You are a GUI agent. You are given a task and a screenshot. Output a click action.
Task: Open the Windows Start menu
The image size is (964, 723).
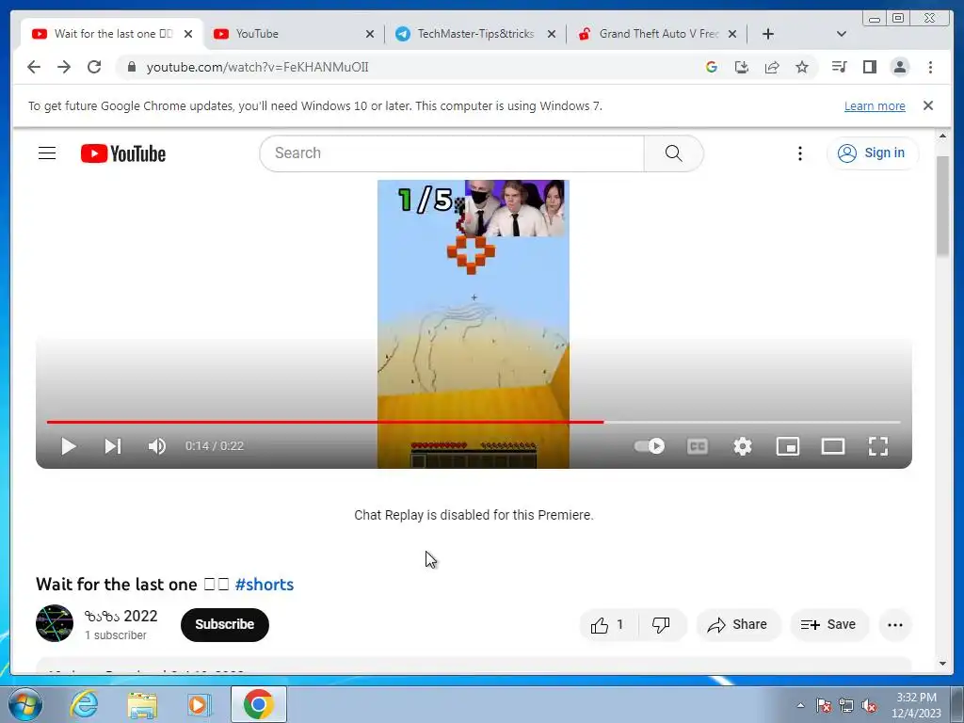[x=24, y=704]
